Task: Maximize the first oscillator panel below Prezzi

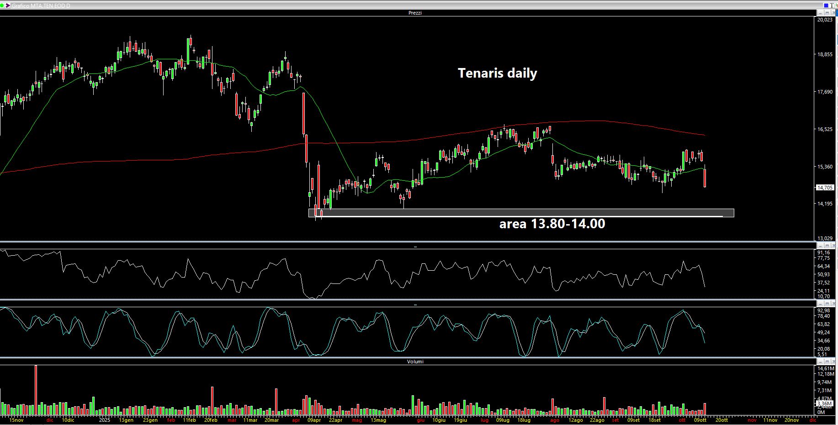Action: (x=827, y=246)
